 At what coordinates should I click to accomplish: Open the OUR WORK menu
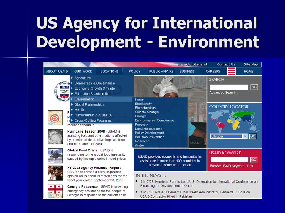(x=83, y=71)
